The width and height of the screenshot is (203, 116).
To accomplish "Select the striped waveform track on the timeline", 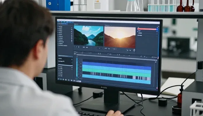I will click(x=117, y=76).
